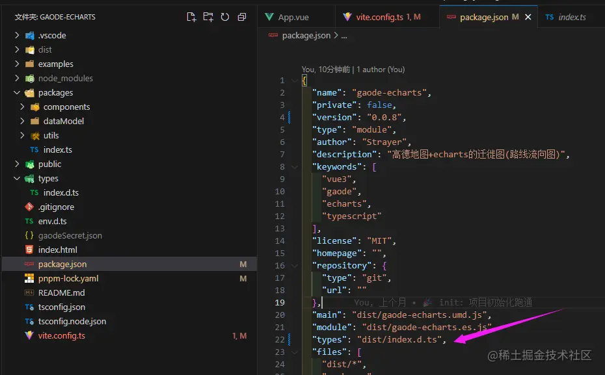
Task: Click the inline blame text on line 19
Action: (443, 303)
